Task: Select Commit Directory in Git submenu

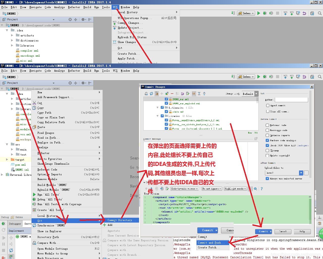Action: point(121,220)
